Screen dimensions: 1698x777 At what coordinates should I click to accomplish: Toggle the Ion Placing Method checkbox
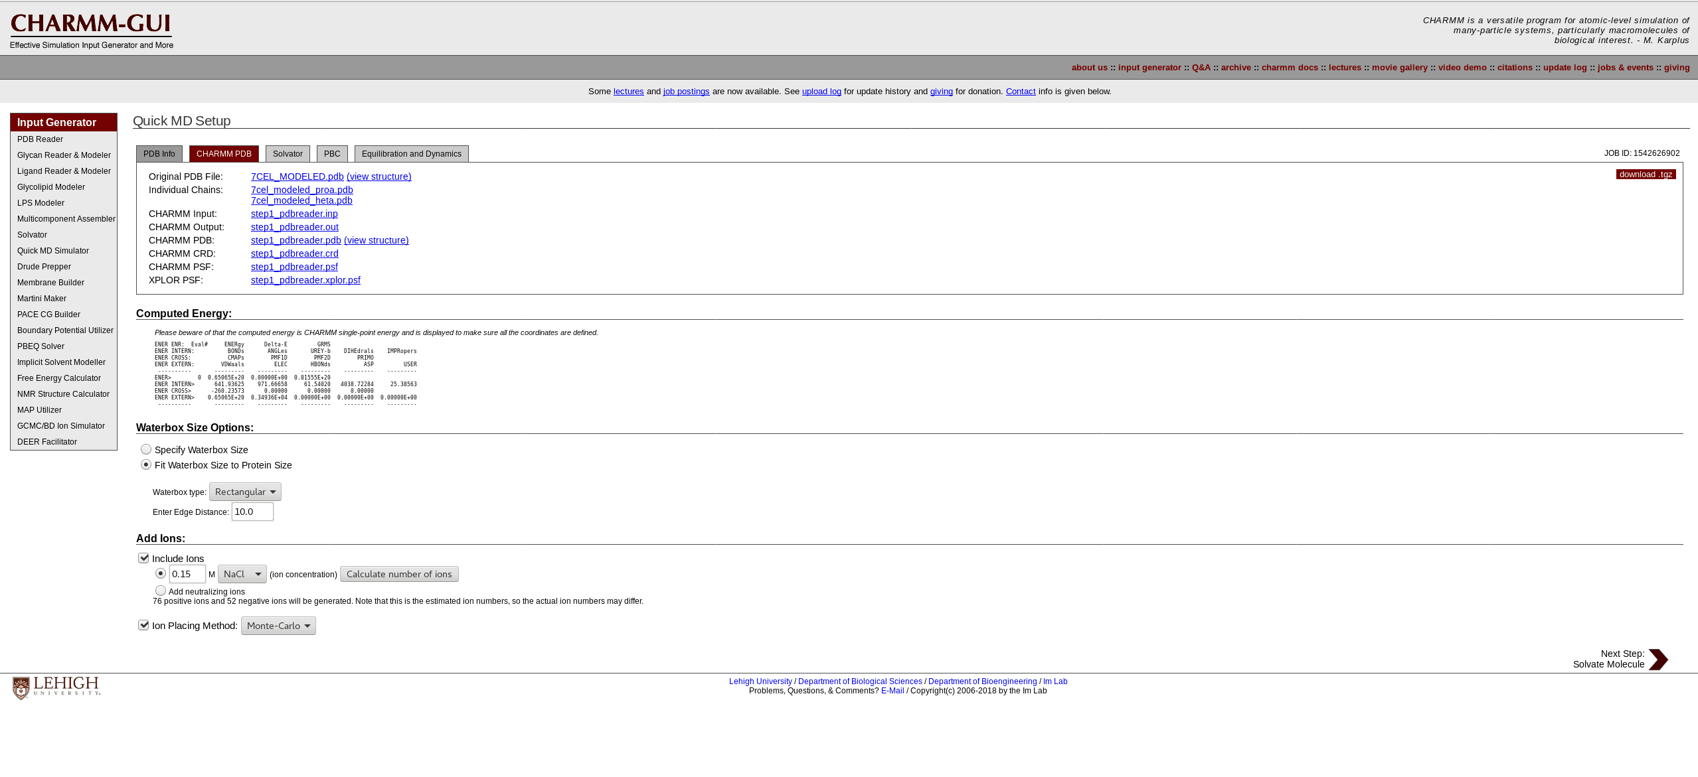click(143, 625)
